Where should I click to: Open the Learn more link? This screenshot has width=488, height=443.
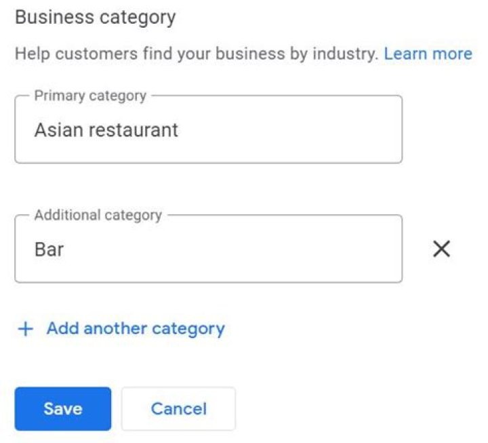[x=428, y=54]
